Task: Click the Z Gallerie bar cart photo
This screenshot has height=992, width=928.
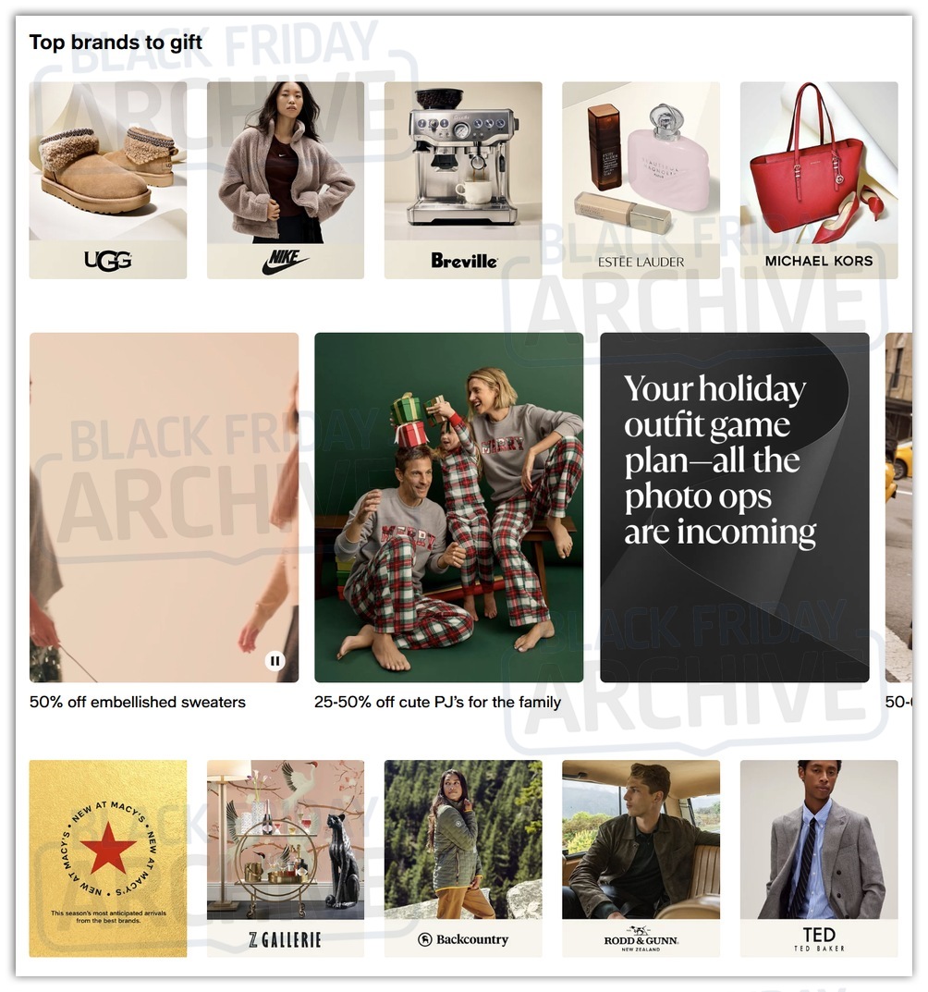Action: pyautogui.click(x=286, y=839)
